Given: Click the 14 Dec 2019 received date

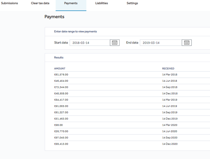Looking at the screenshot, I should tap(170, 119).
